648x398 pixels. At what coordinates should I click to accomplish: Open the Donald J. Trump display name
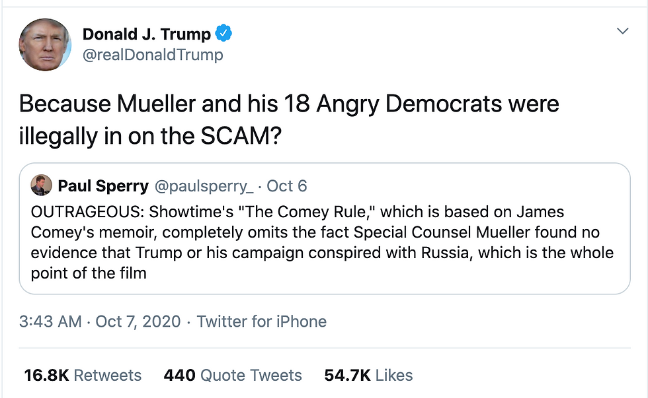(146, 34)
